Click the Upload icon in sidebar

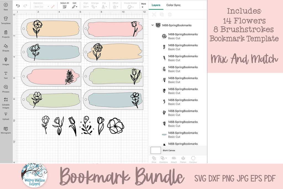point(6,116)
